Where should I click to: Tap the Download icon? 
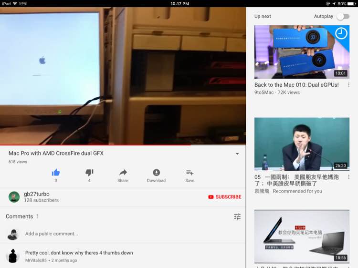(157, 173)
